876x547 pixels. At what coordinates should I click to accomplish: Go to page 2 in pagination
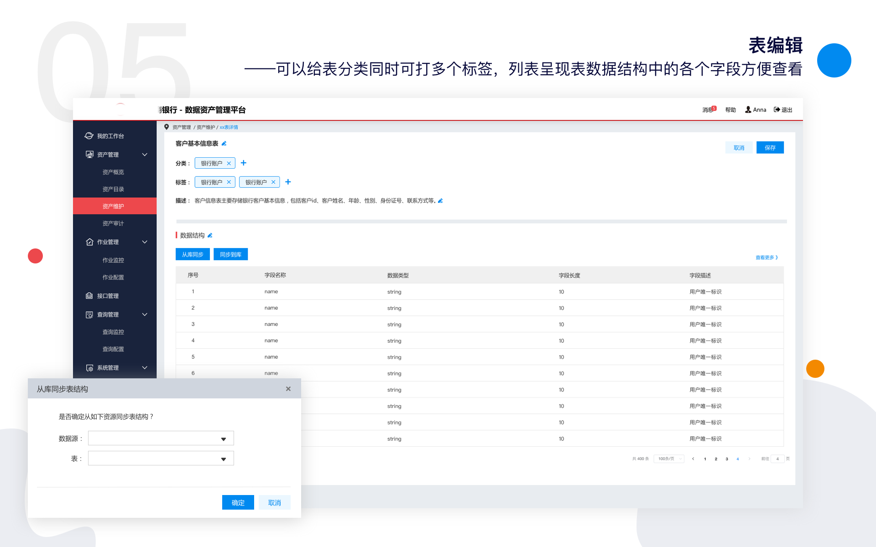[x=716, y=459]
